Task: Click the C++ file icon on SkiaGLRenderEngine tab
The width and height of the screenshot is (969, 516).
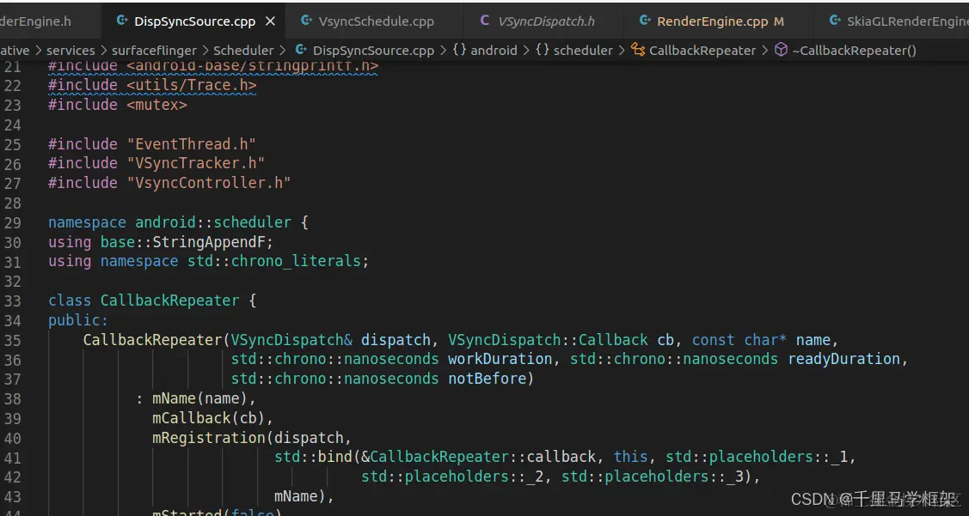Action: click(835, 21)
